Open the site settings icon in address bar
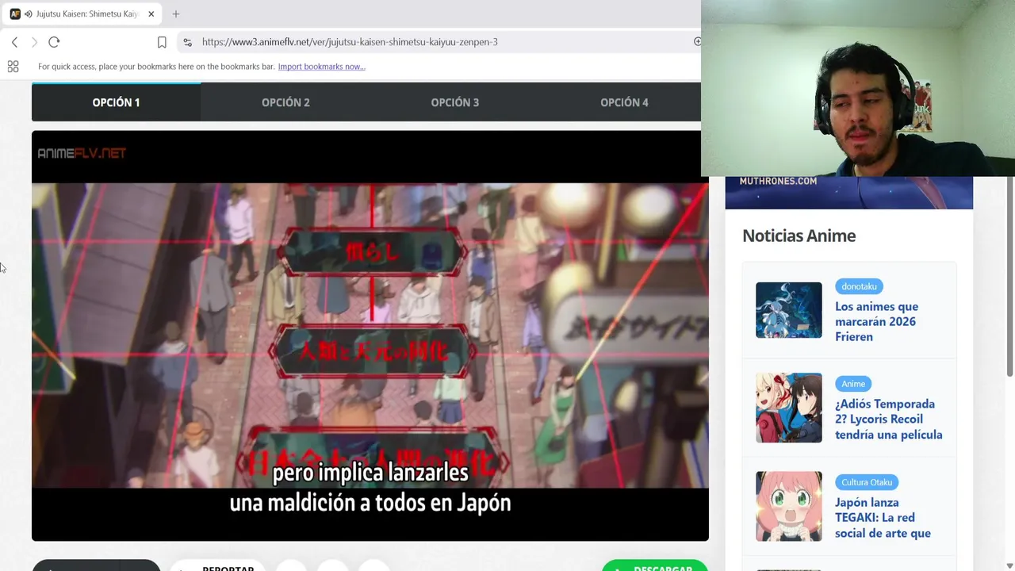This screenshot has height=571, width=1015. pyautogui.click(x=187, y=42)
